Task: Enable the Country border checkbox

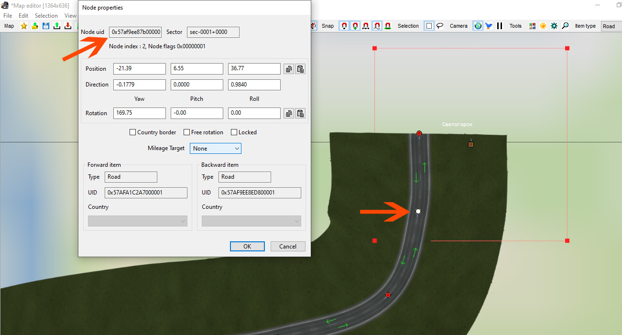Action: (133, 132)
